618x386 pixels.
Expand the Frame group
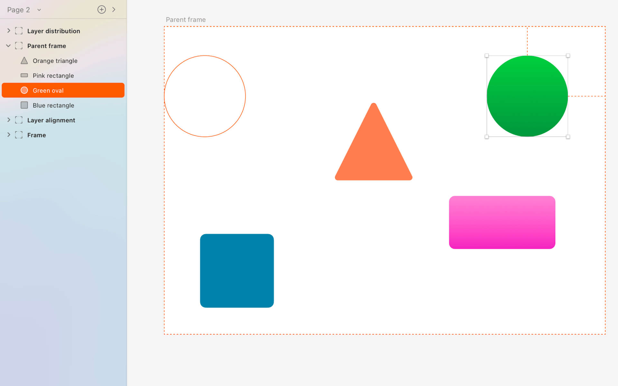click(x=9, y=135)
